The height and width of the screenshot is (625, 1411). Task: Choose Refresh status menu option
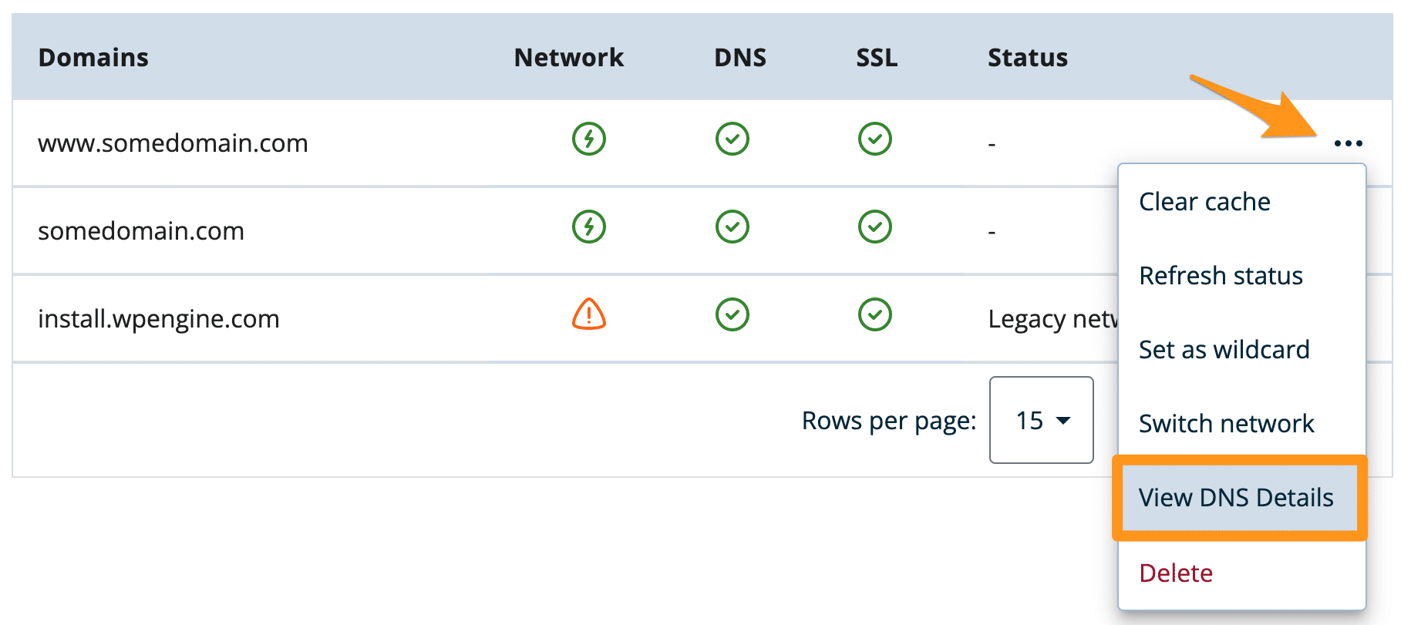1221,276
